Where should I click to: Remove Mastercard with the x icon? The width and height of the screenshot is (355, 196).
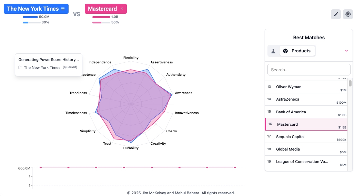(x=122, y=9)
